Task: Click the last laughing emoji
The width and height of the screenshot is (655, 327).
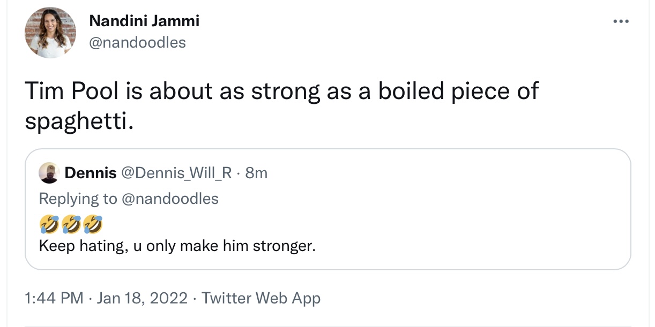Action: [93, 225]
